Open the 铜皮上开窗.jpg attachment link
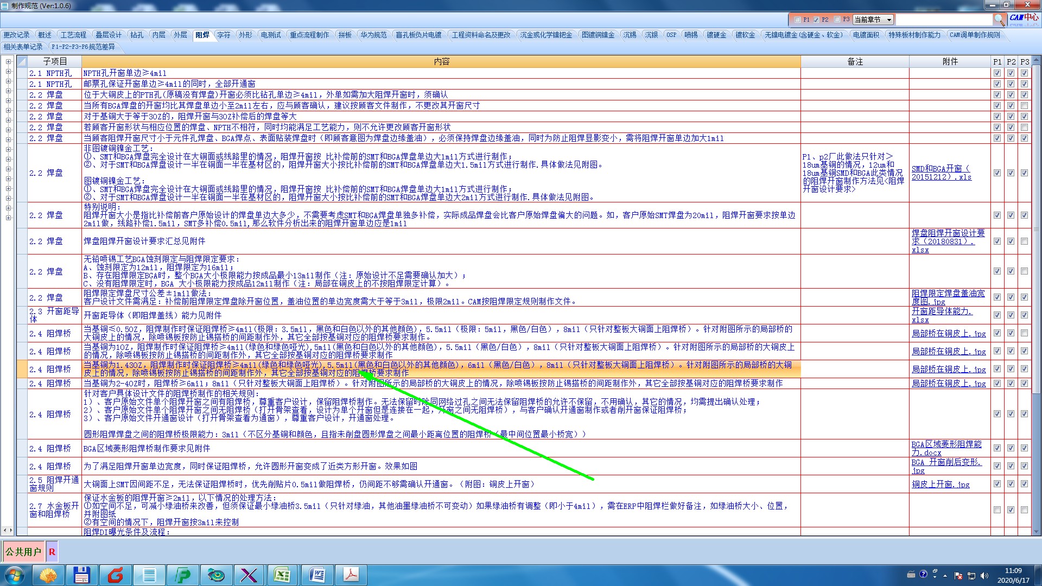Image resolution: width=1042 pixels, height=586 pixels. click(x=940, y=484)
